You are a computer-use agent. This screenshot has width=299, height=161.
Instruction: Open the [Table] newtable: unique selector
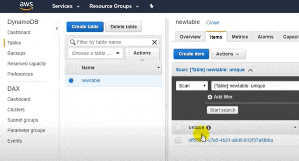(x=255, y=86)
